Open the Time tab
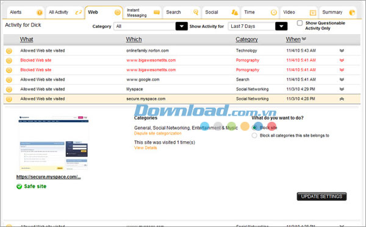Viewport: 366px width, 227px height. click(260, 12)
